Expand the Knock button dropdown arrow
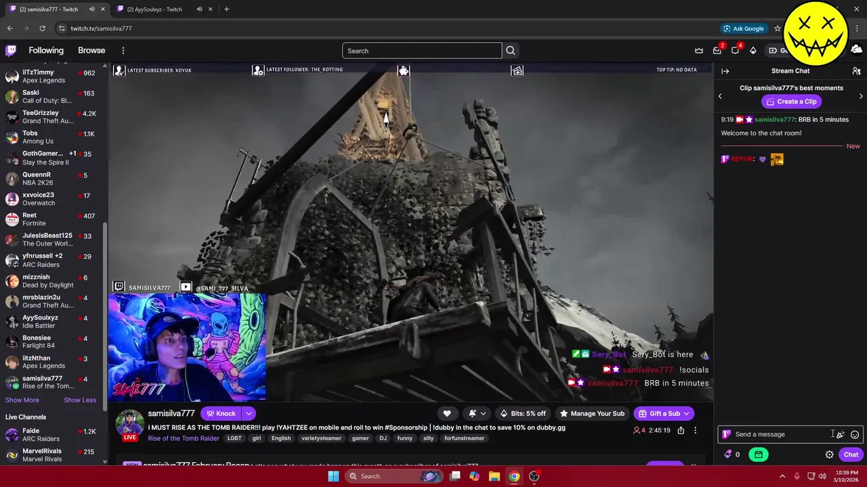The width and height of the screenshot is (867, 487). click(249, 413)
